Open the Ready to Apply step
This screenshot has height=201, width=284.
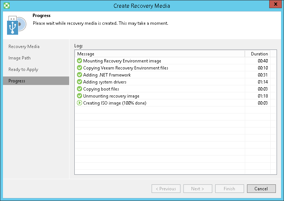[x=23, y=69]
